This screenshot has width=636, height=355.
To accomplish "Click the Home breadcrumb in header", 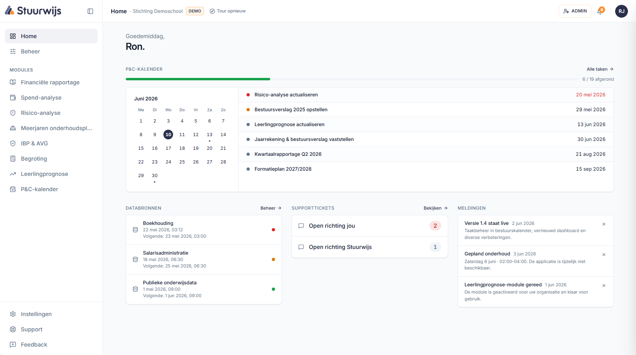I will (119, 11).
